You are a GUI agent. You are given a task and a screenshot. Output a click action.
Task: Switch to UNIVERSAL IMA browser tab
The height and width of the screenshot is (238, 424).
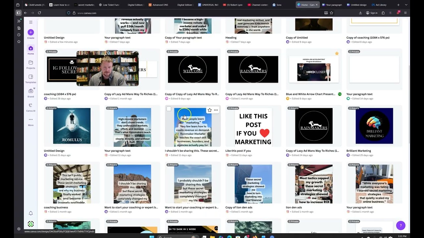pyautogui.click(x=208, y=5)
